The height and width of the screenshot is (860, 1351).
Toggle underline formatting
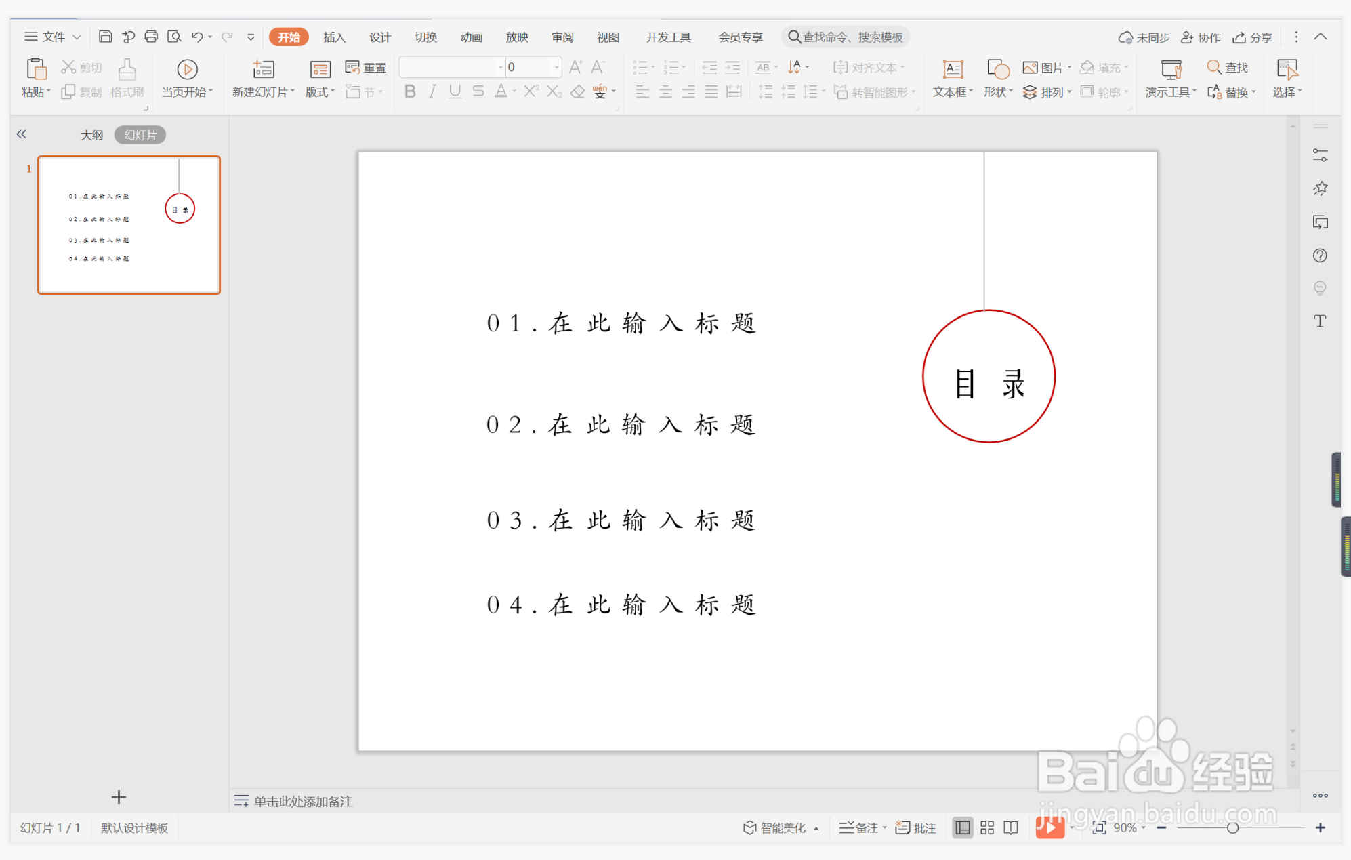(455, 91)
